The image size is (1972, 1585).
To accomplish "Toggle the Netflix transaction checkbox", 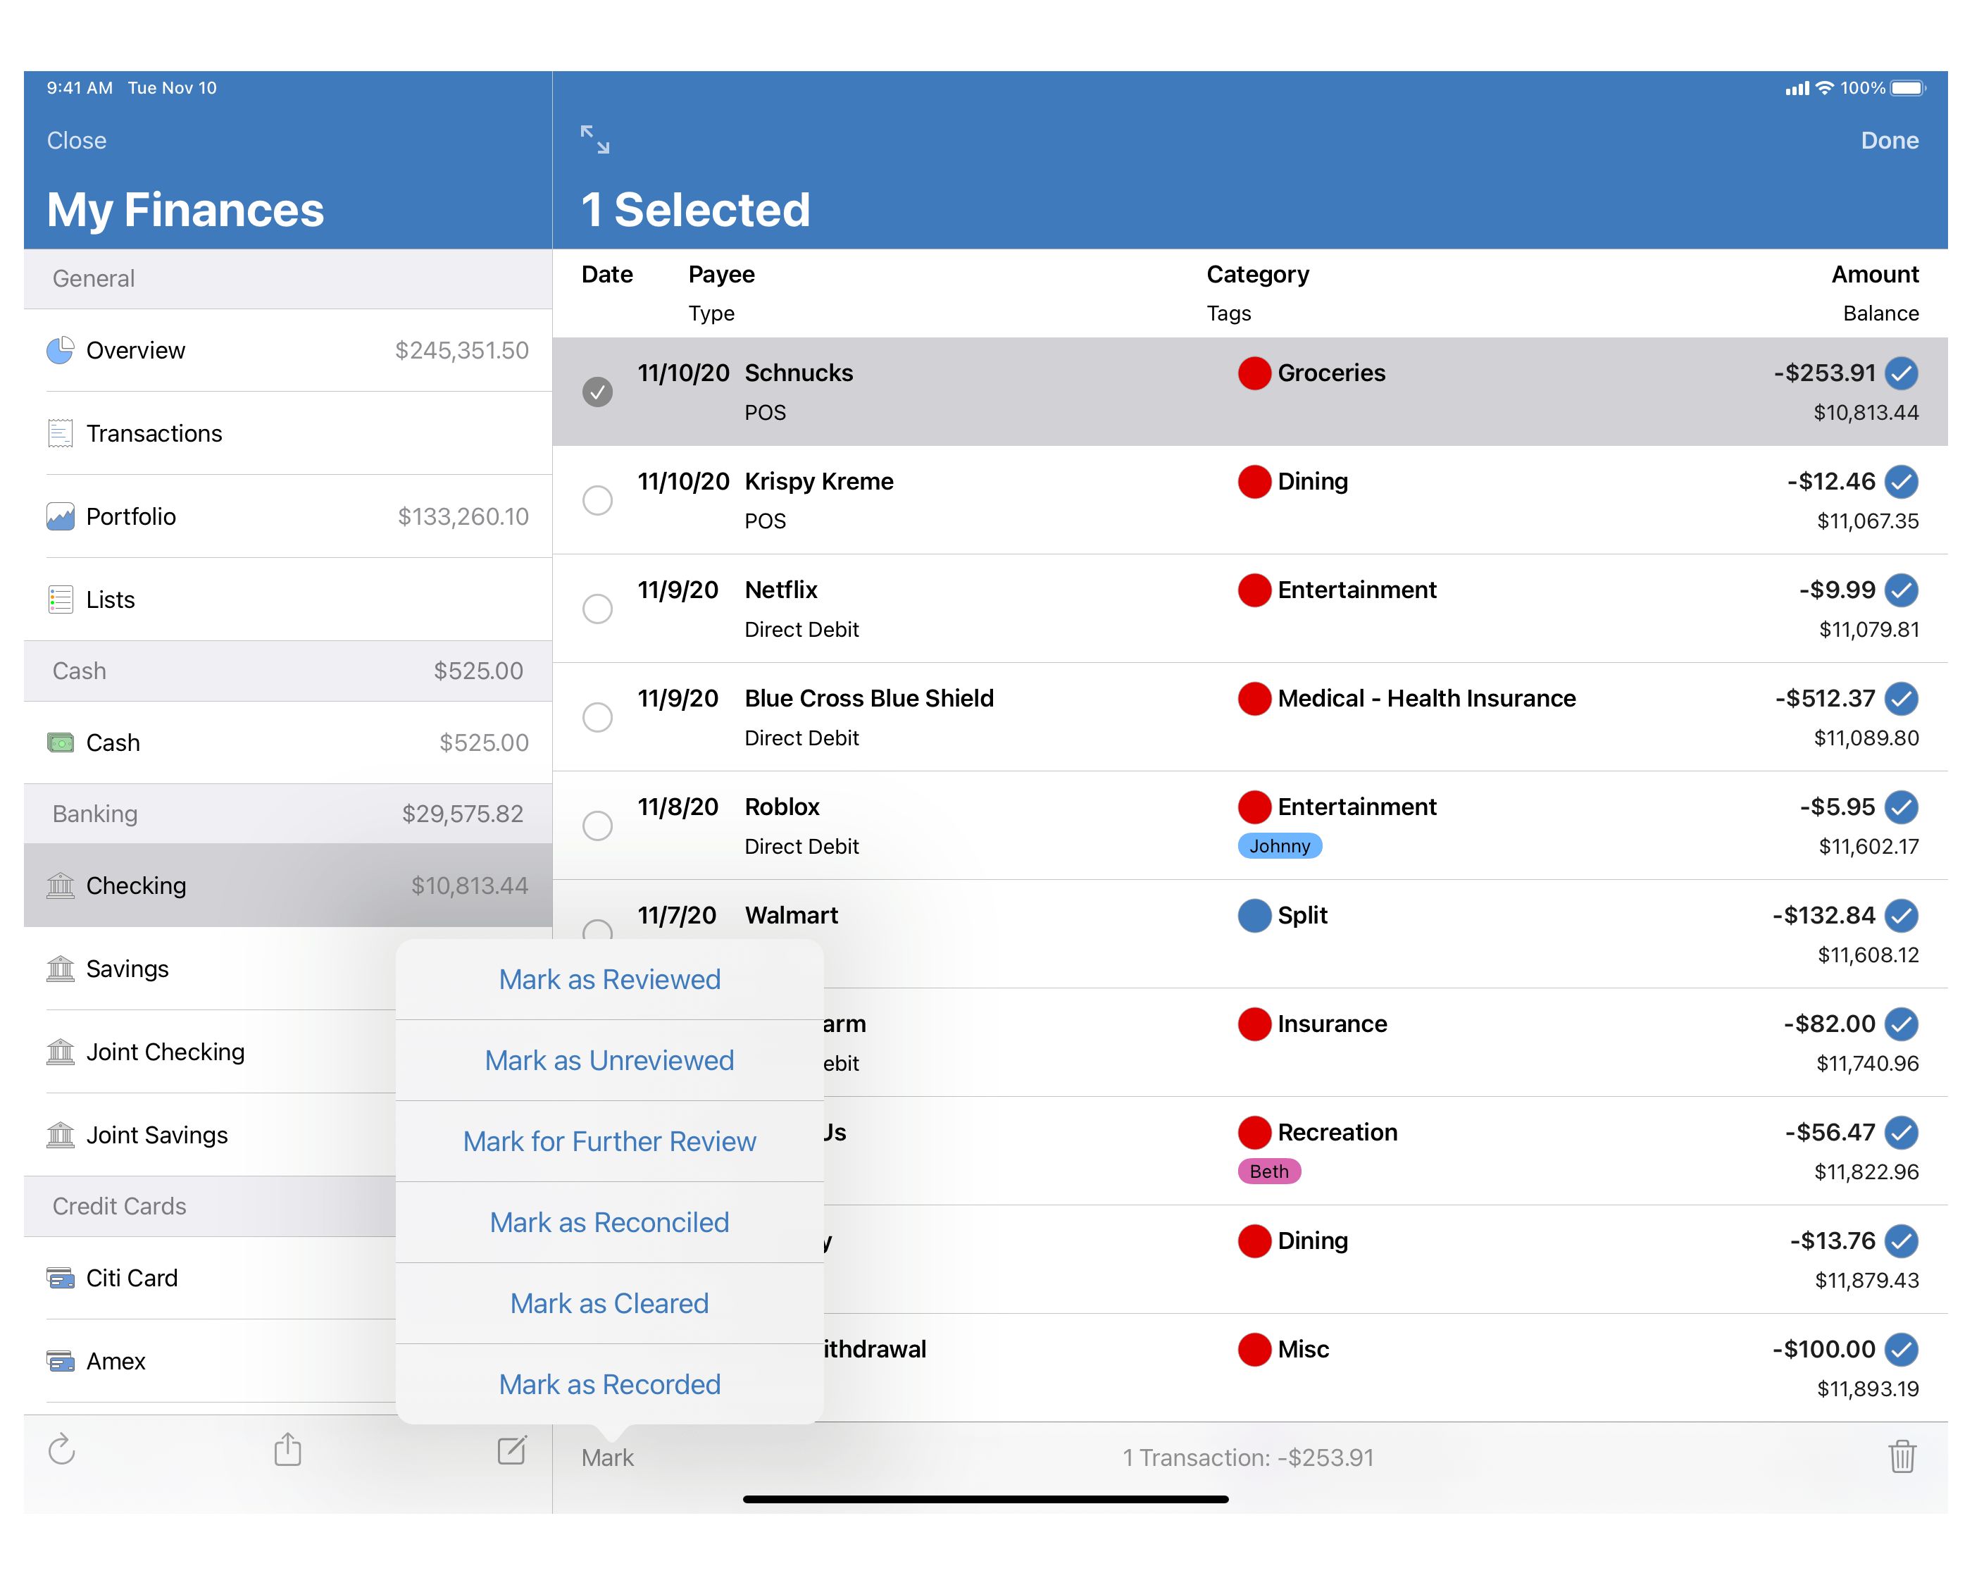I will click(598, 608).
